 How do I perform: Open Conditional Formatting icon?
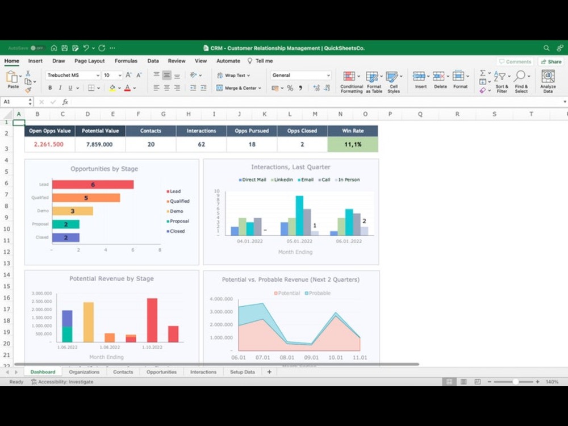coord(349,77)
